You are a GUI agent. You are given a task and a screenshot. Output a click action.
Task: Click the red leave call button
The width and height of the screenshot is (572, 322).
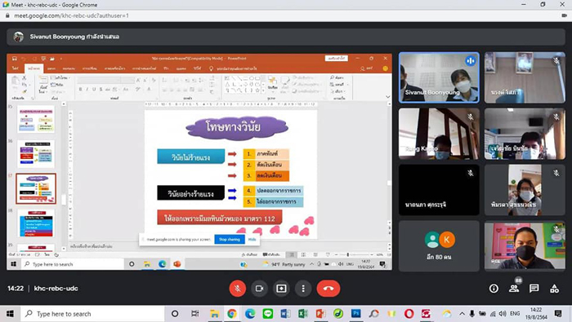coord(328,289)
